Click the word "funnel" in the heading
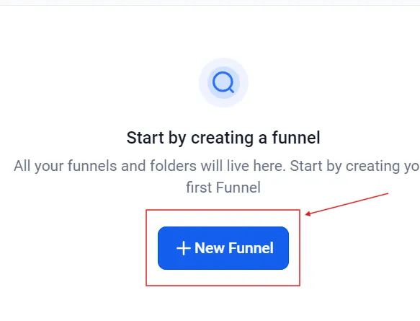420x321 pixels. pyautogui.click(x=296, y=138)
